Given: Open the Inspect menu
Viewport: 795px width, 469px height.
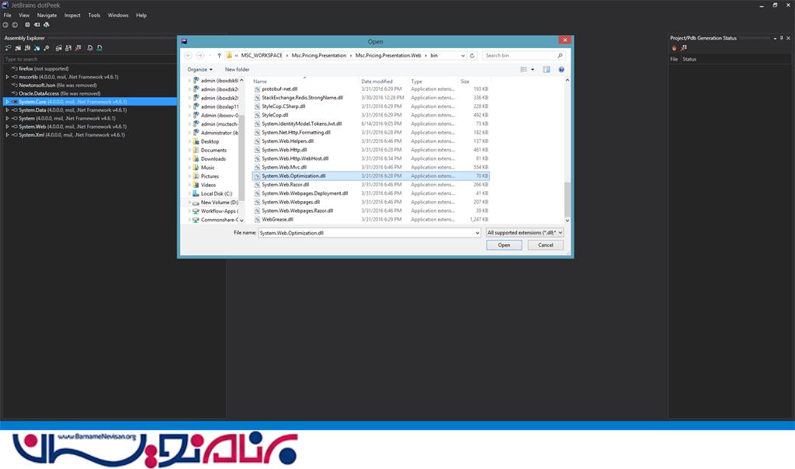Looking at the screenshot, I should [x=72, y=16].
